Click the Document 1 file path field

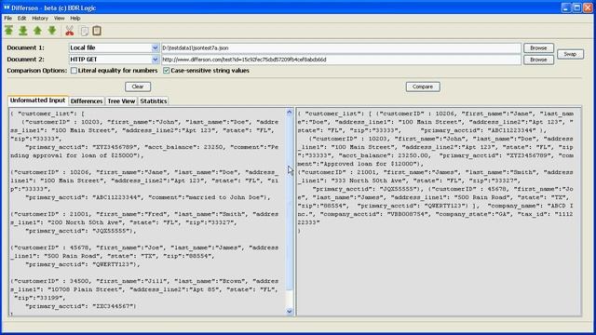click(x=341, y=47)
